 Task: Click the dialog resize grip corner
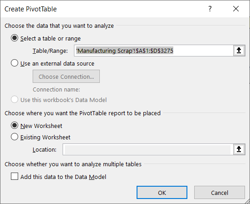[247, 201]
